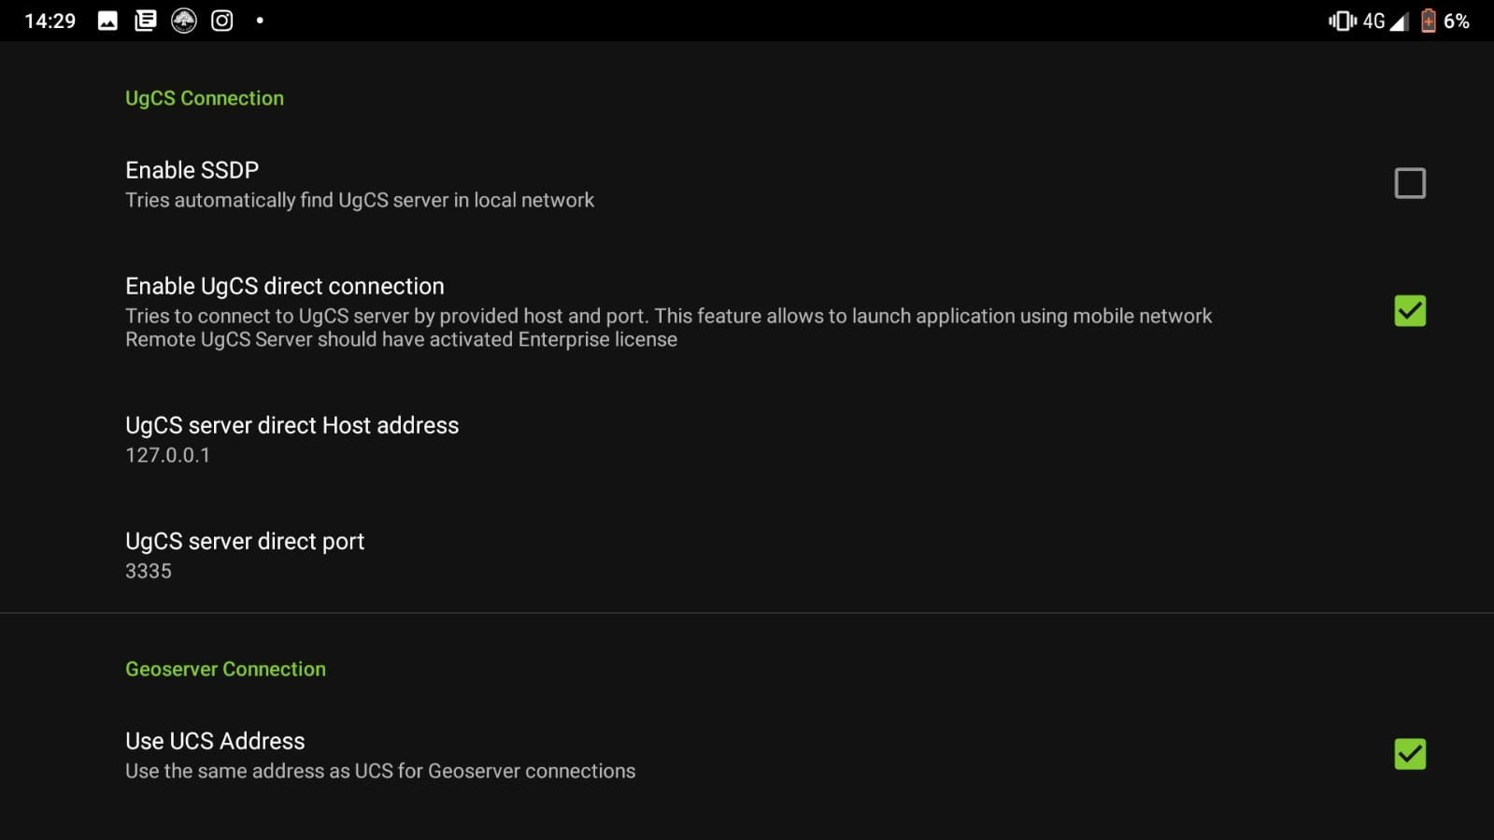The width and height of the screenshot is (1494, 840).
Task: Tap the Geoserver Connection section header
Action: tap(225, 669)
